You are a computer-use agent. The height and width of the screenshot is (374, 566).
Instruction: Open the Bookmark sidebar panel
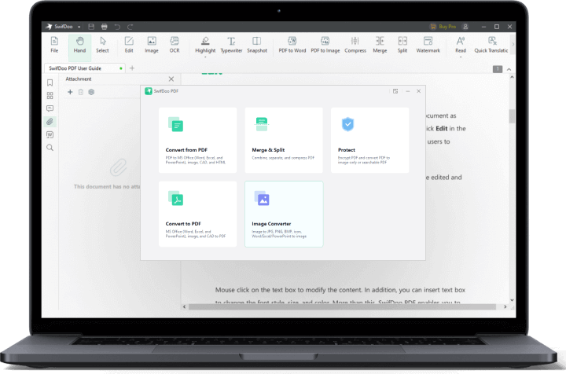pyautogui.click(x=50, y=82)
